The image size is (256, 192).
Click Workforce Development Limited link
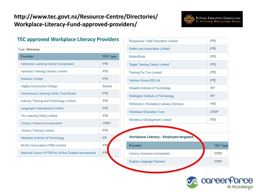[150, 120]
